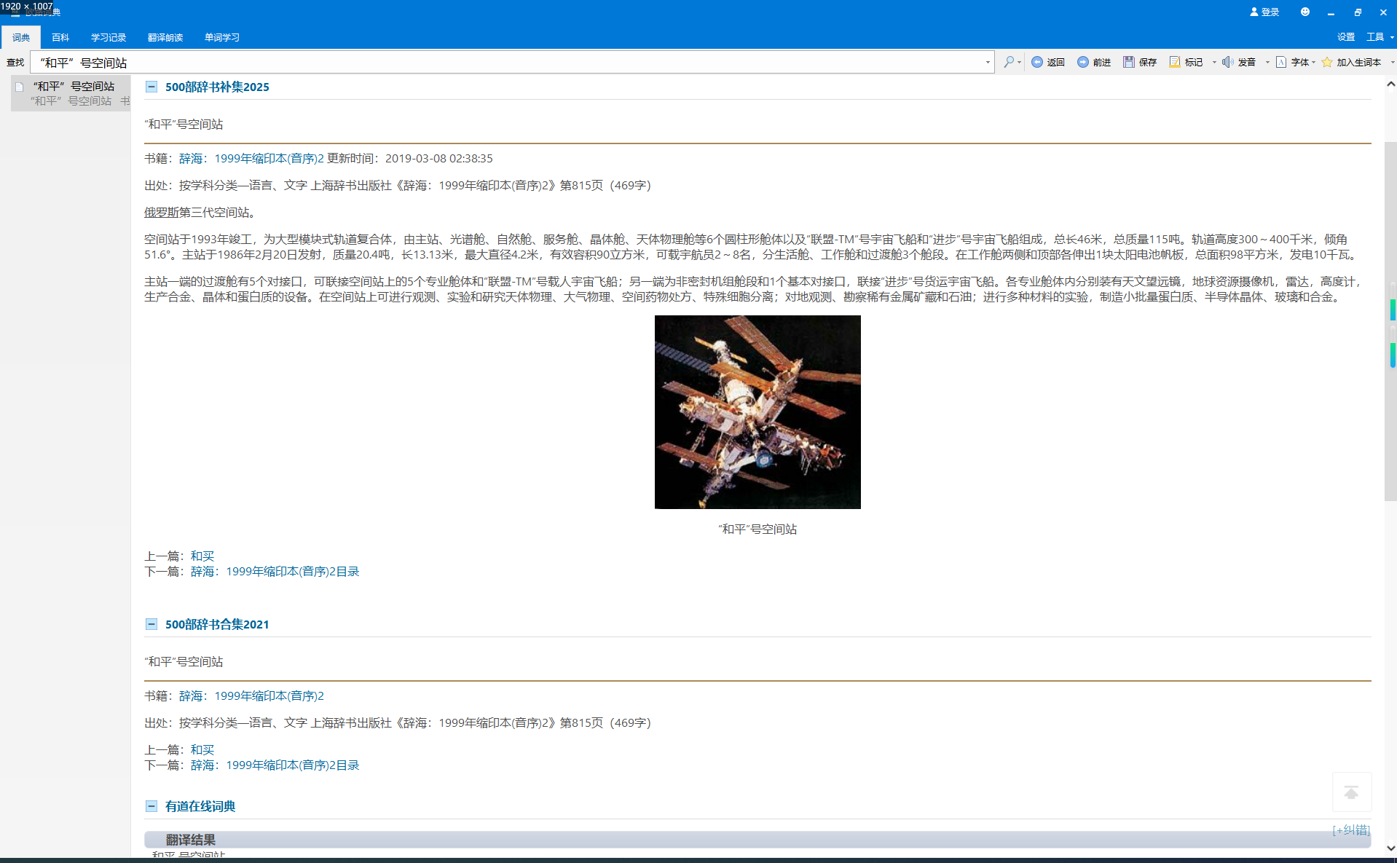Open 下一篇 目录 link in 2025 section
The width and height of the screenshot is (1397, 863).
[275, 572]
